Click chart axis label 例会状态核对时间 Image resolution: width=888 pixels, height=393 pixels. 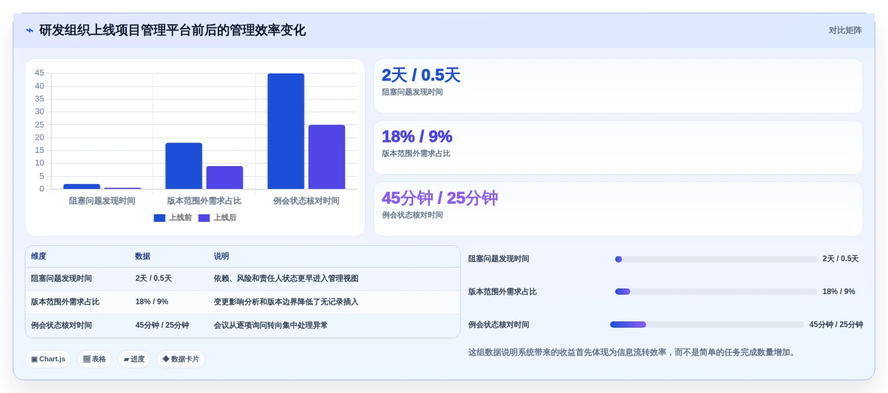click(307, 201)
